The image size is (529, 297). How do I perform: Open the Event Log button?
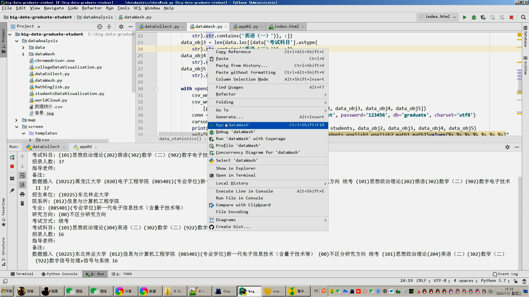tap(505, 274)
